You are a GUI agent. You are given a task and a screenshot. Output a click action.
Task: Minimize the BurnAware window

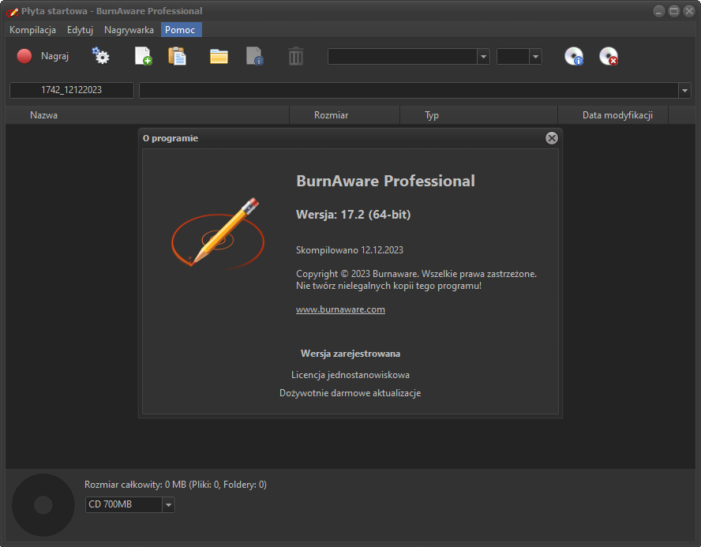tap(659, 11)
